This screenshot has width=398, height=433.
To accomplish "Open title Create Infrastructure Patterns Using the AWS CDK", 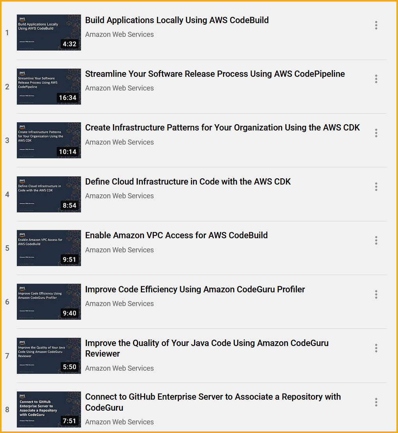I will 222,128.
